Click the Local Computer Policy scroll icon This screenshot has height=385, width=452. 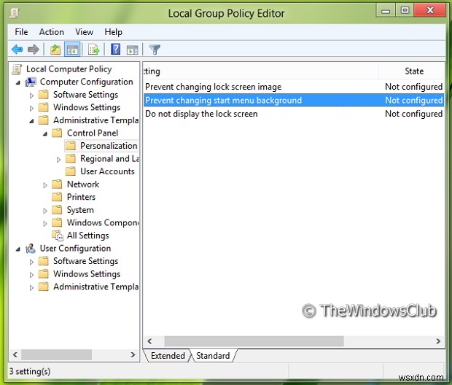17,69
